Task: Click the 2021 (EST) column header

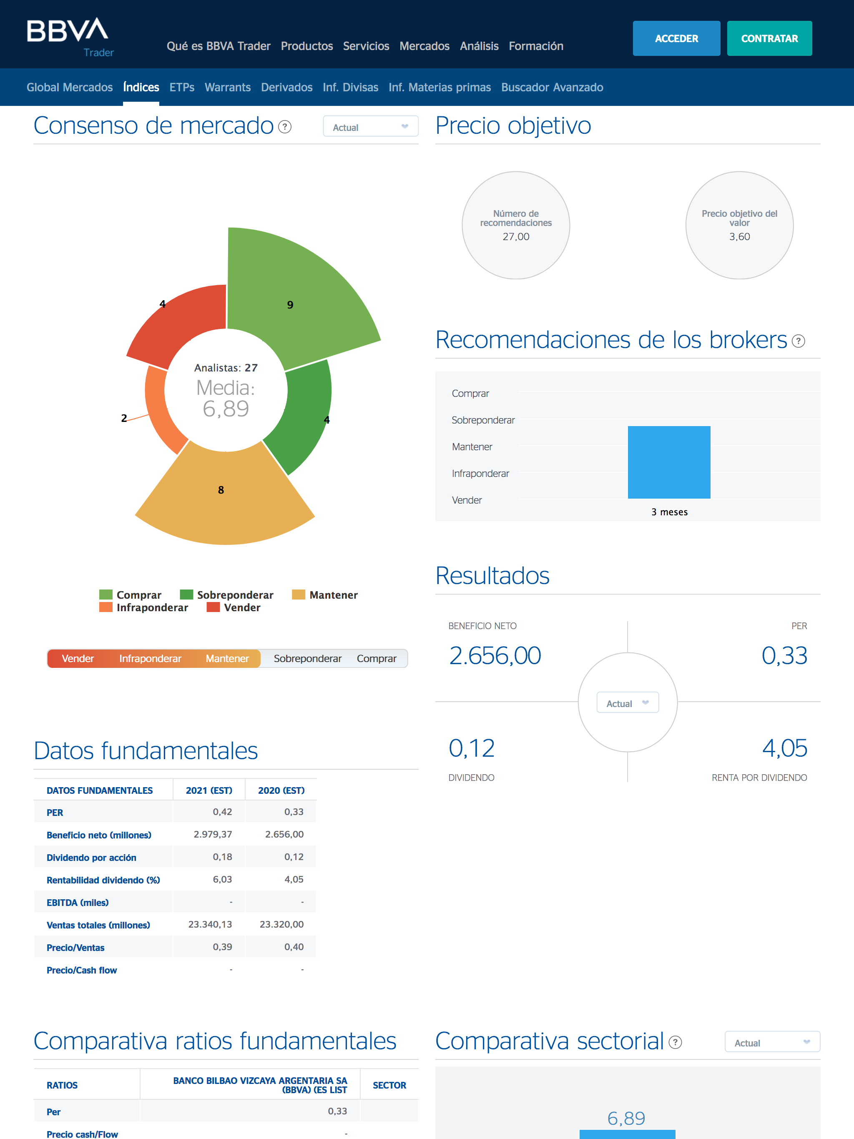Action: click(209, 790)
